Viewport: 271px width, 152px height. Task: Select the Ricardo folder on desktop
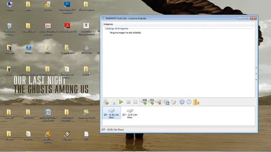[9, 136]
